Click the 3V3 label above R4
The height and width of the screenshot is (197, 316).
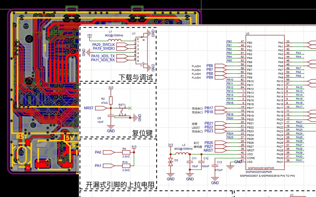coord(134,147)
